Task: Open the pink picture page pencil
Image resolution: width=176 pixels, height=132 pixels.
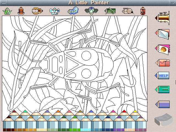Action: coord(163,50)
